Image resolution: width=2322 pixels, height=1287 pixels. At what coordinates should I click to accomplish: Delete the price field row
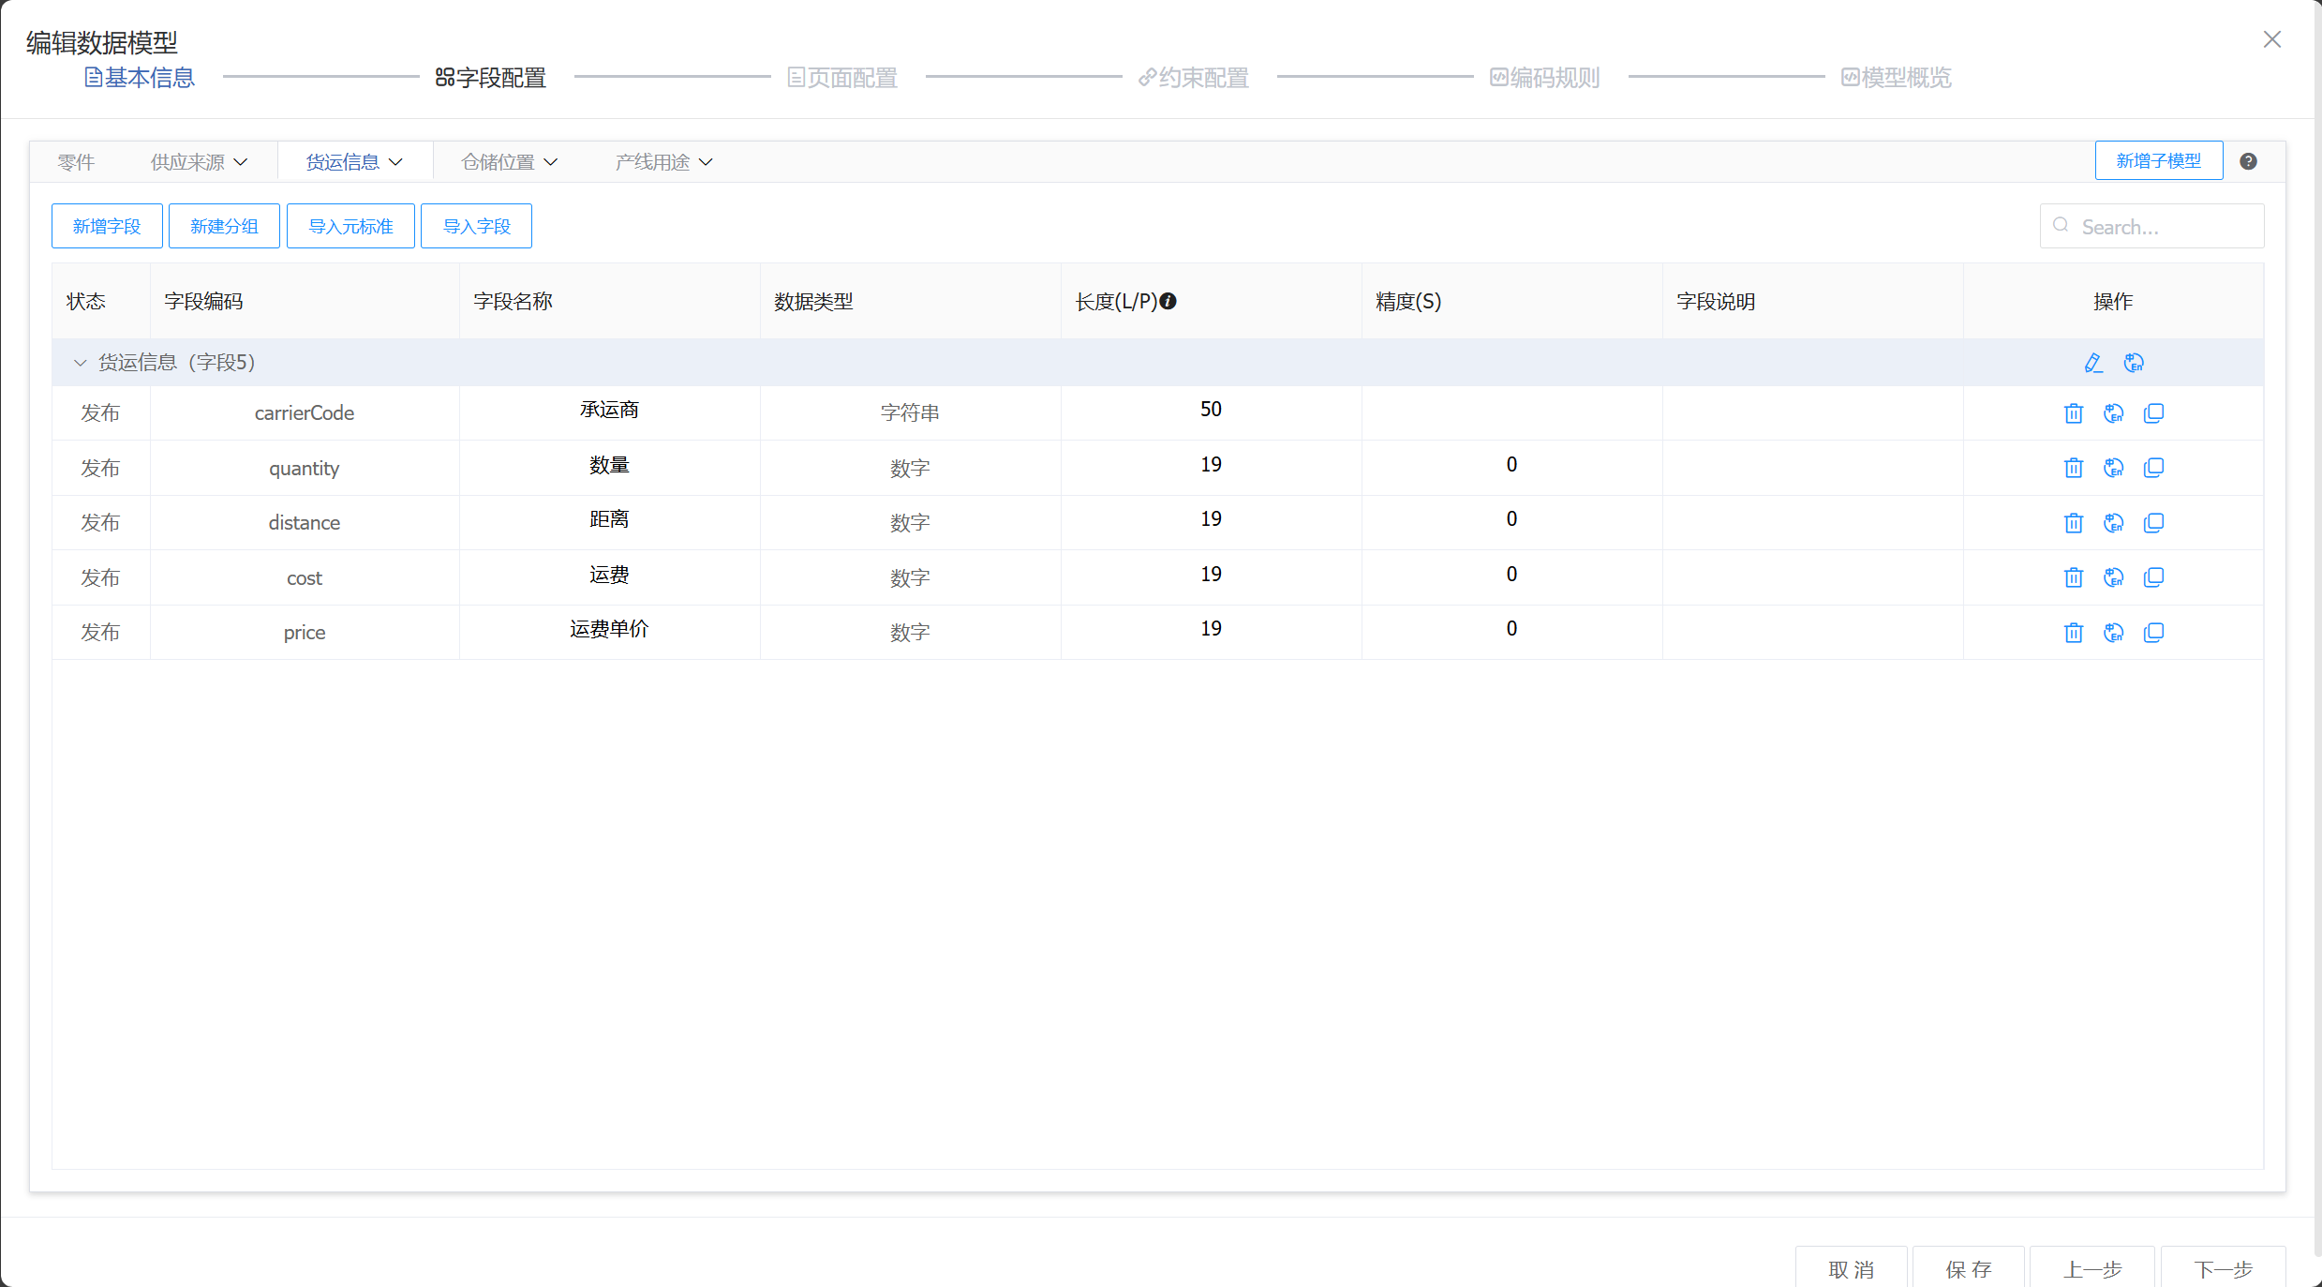coord(2073,633)
